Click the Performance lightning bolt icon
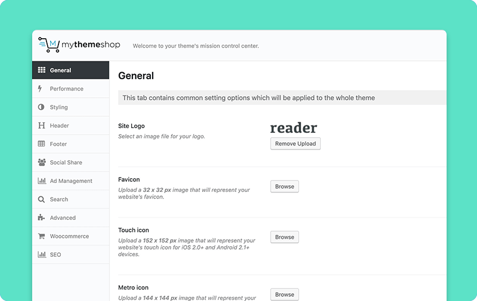This screenshot has width=477, height=301. [40, 88]
